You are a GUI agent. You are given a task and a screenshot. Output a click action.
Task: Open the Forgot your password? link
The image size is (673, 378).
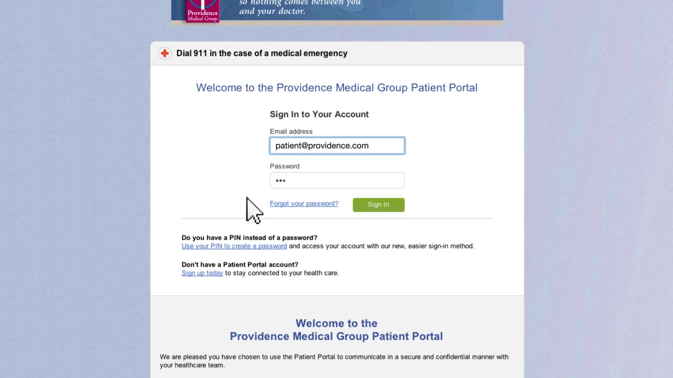click(304, 204)
